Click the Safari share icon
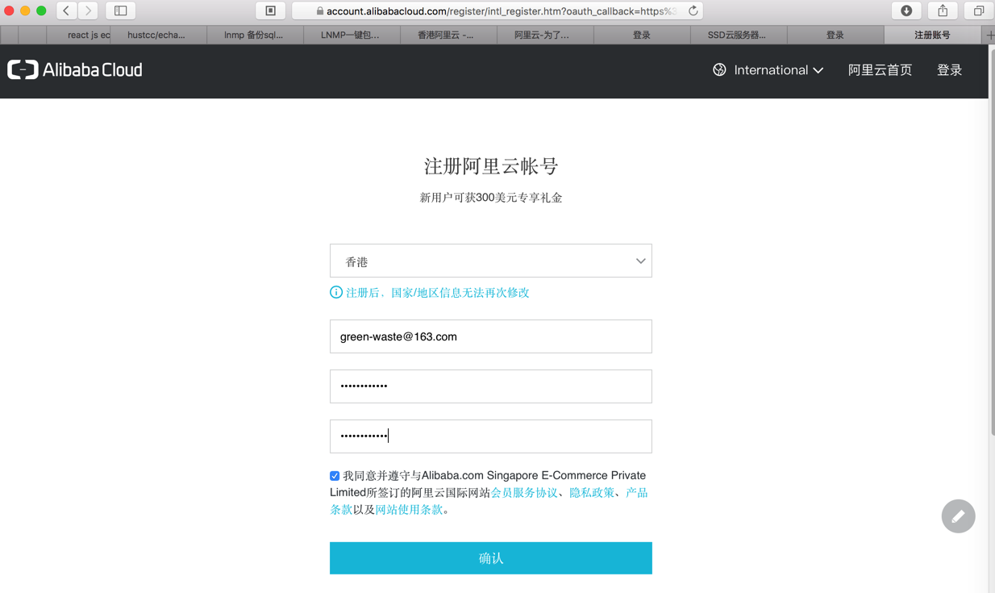 pyautogui.click(x=943, y=10)
